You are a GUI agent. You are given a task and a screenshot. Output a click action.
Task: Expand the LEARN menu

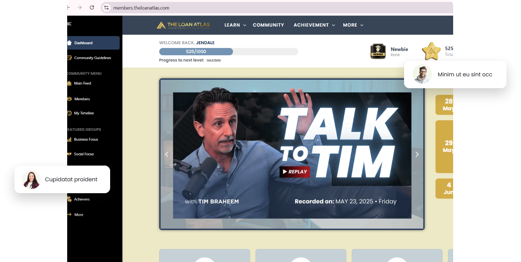tap(235, 25)
